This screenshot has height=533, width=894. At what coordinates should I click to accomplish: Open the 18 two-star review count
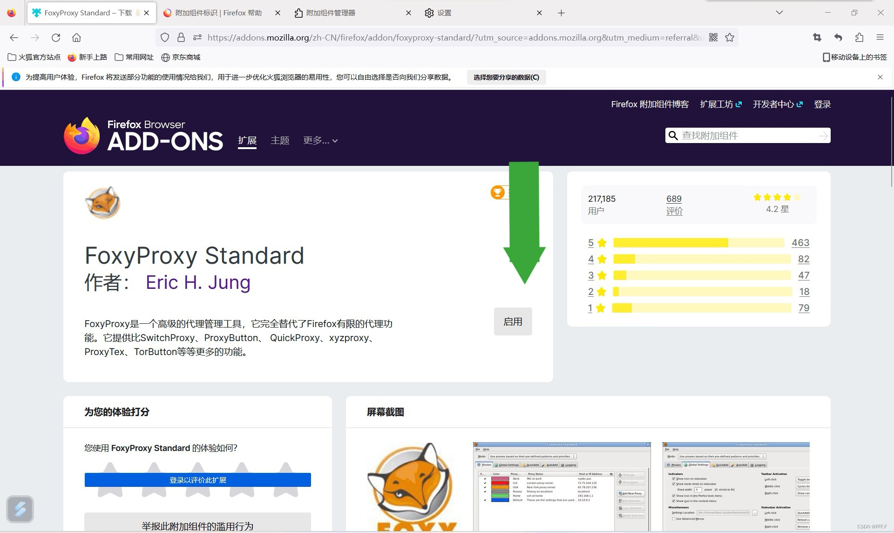coord(804,292)
